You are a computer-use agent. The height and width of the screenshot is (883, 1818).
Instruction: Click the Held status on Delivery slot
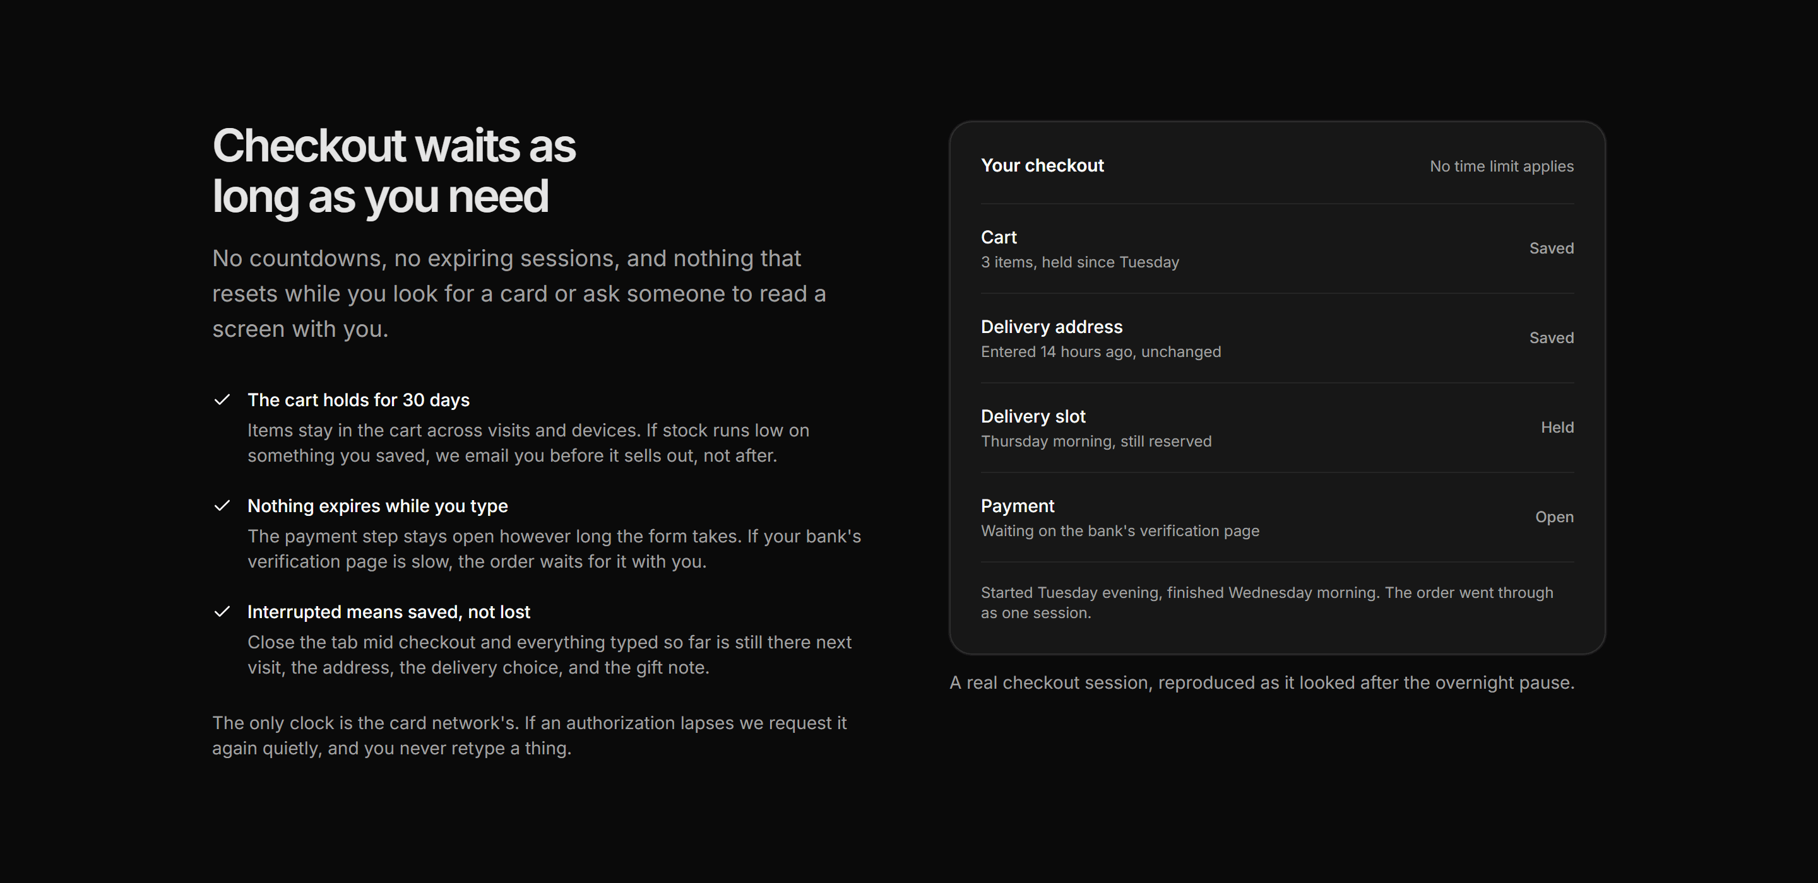1557,428
